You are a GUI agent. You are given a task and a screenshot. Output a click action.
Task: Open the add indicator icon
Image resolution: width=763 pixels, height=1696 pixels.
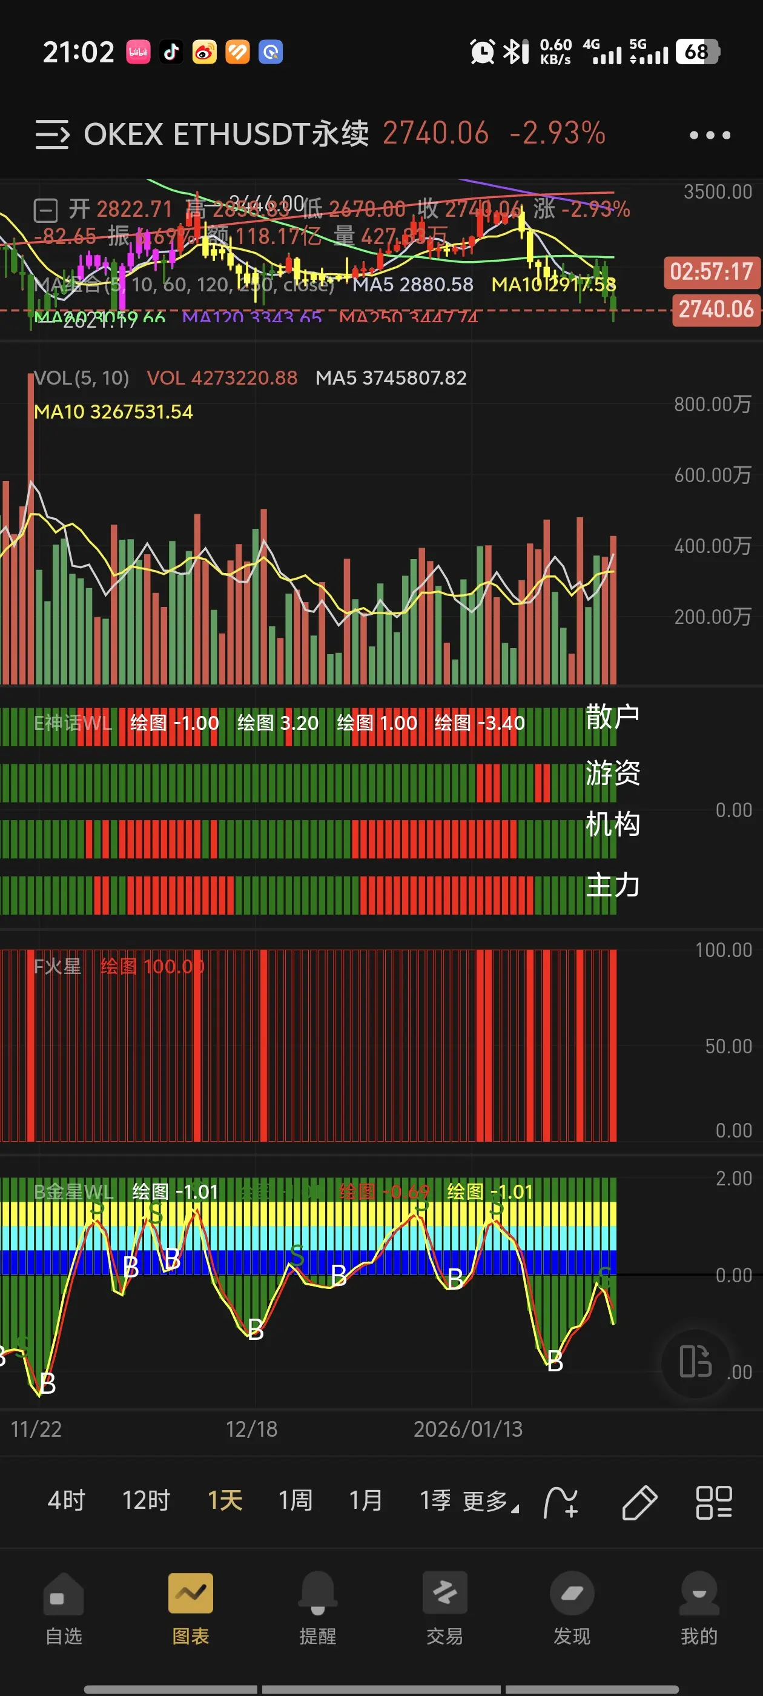tap(561, 1502)
